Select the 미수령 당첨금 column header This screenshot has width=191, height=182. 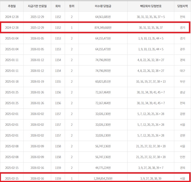103,6
